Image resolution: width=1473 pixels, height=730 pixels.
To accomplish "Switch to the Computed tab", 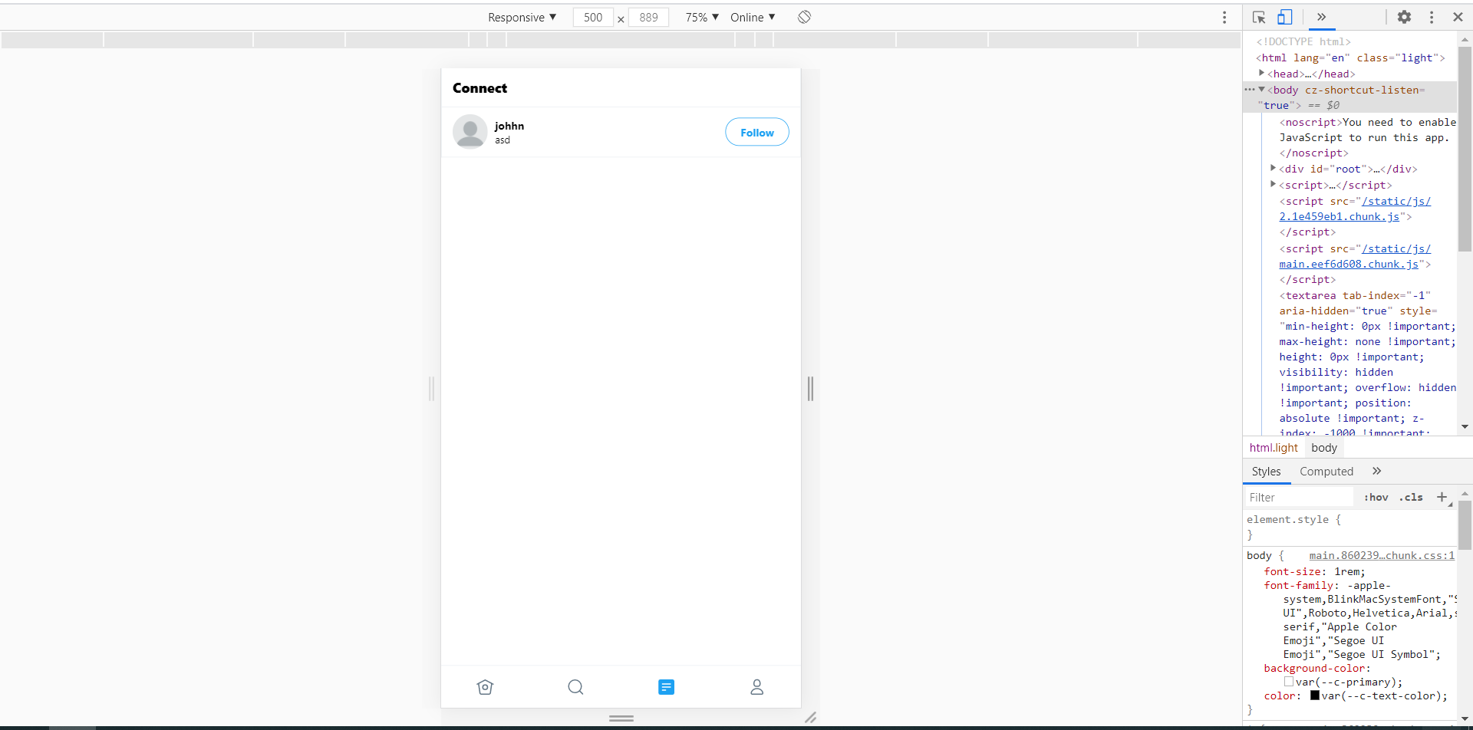I will [x=1326, y=472].
